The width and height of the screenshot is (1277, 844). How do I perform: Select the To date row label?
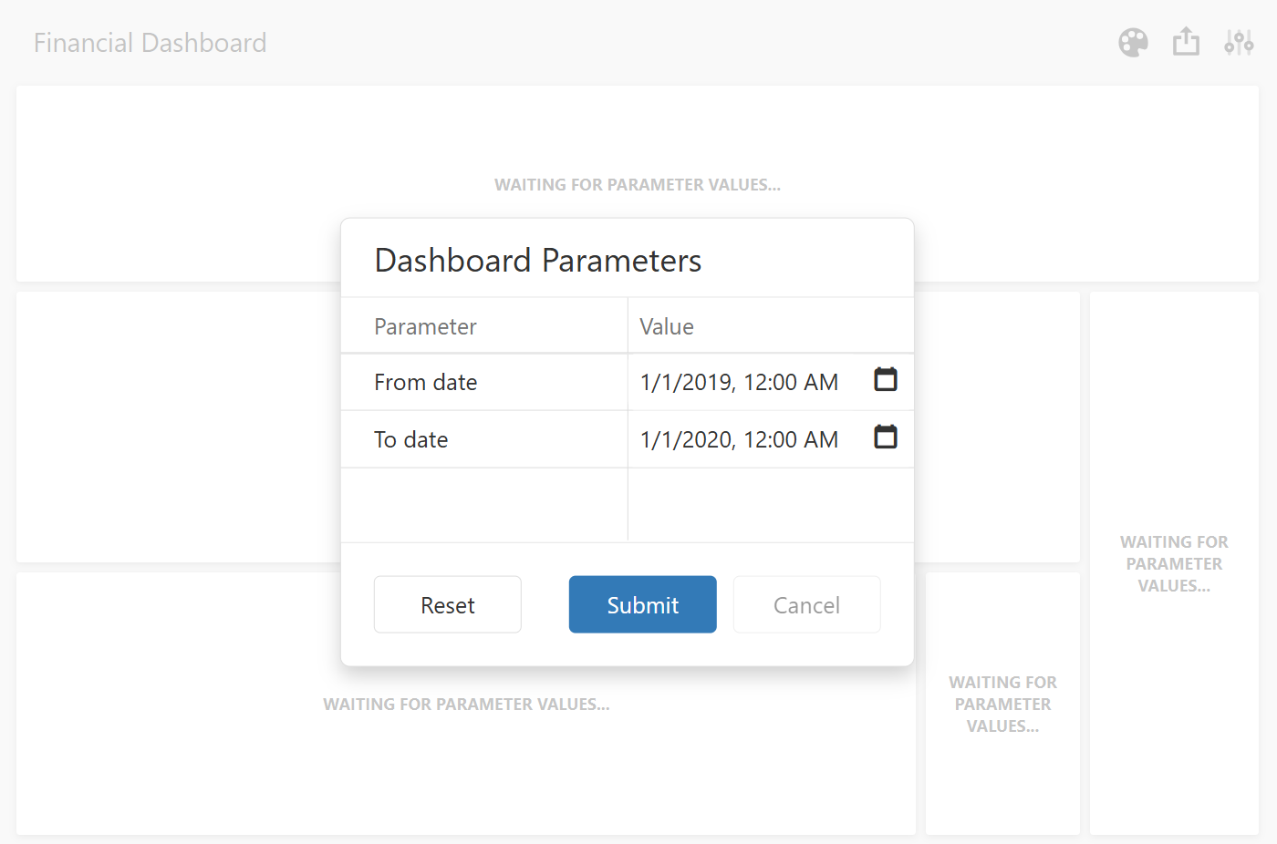[x=411, y=438]
